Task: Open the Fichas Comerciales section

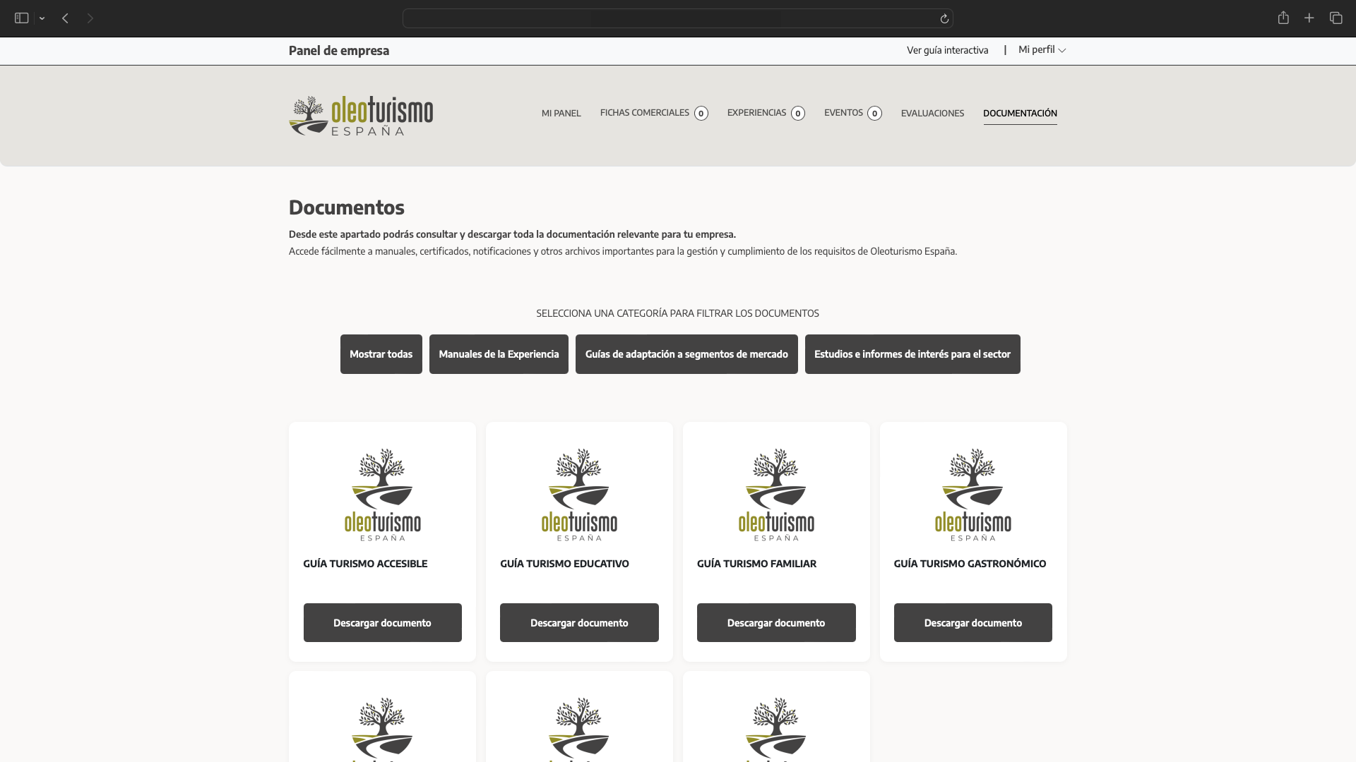Action: pyautogui.click(x=644, y=113)
